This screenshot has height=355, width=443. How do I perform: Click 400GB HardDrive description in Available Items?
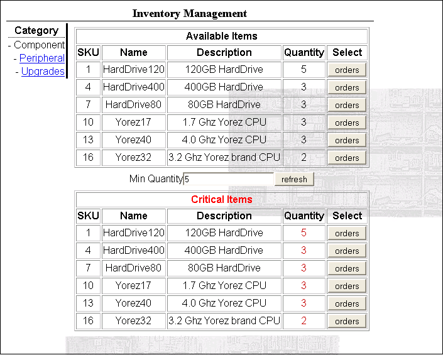[224, 87]
